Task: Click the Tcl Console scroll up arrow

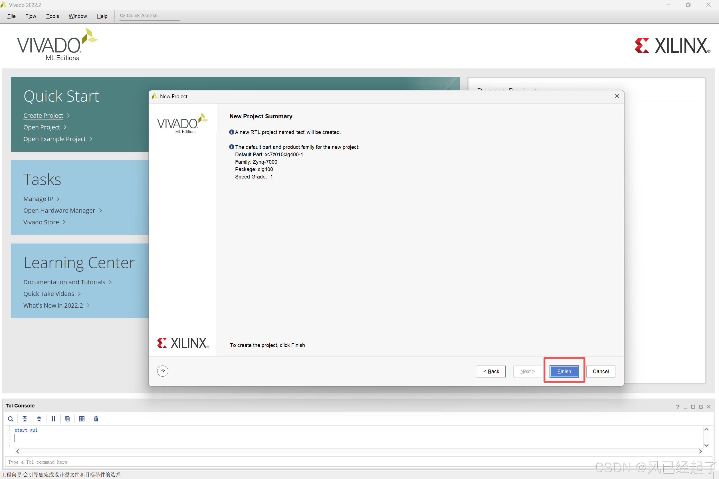Action: 706,429
